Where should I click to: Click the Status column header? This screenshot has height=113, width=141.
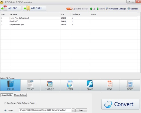click(x=114, y=14)
